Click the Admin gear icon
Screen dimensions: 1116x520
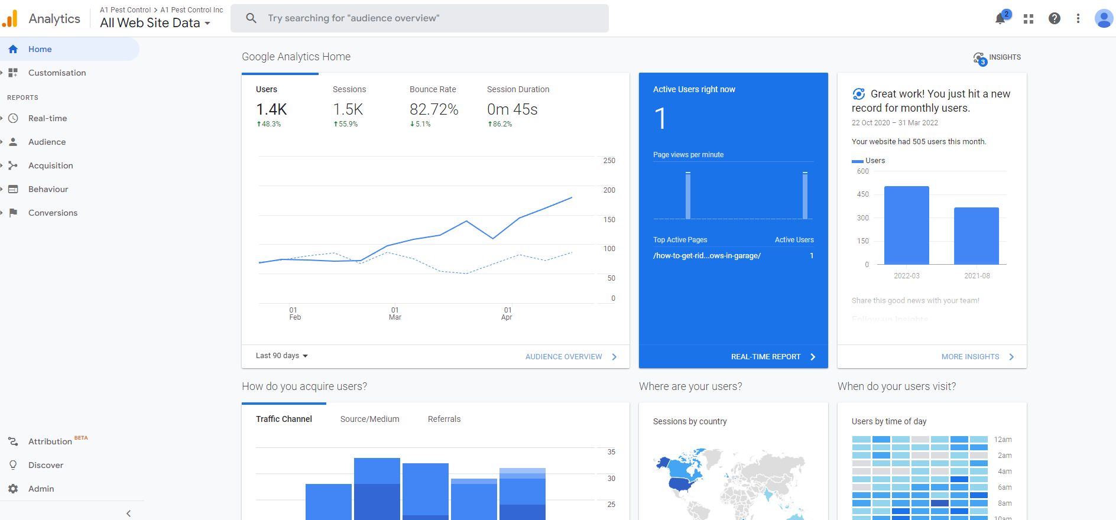[13, 489]
